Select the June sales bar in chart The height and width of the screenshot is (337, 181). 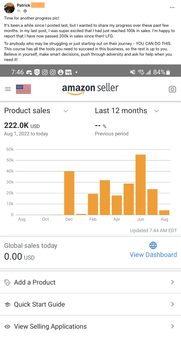(x=140, y=185)
